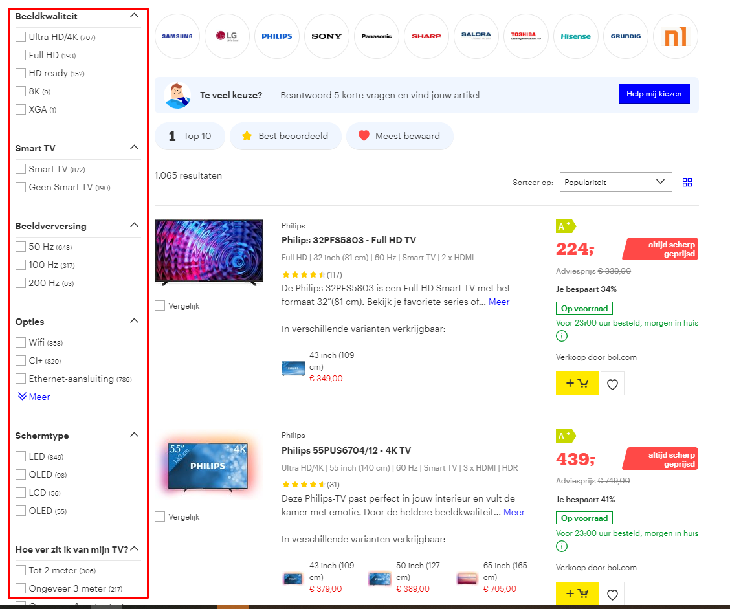Enable the Ultra HD/4K filter checkbox
This screenshot has height=609, width=730.
tap(21, 38)
